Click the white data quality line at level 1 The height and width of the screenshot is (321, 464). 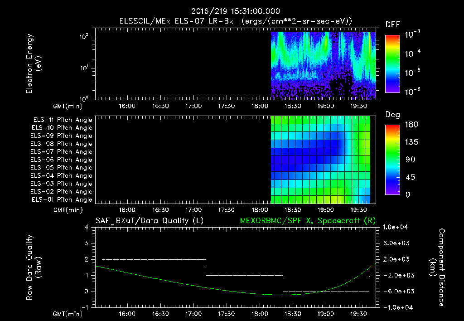point(244,275)
